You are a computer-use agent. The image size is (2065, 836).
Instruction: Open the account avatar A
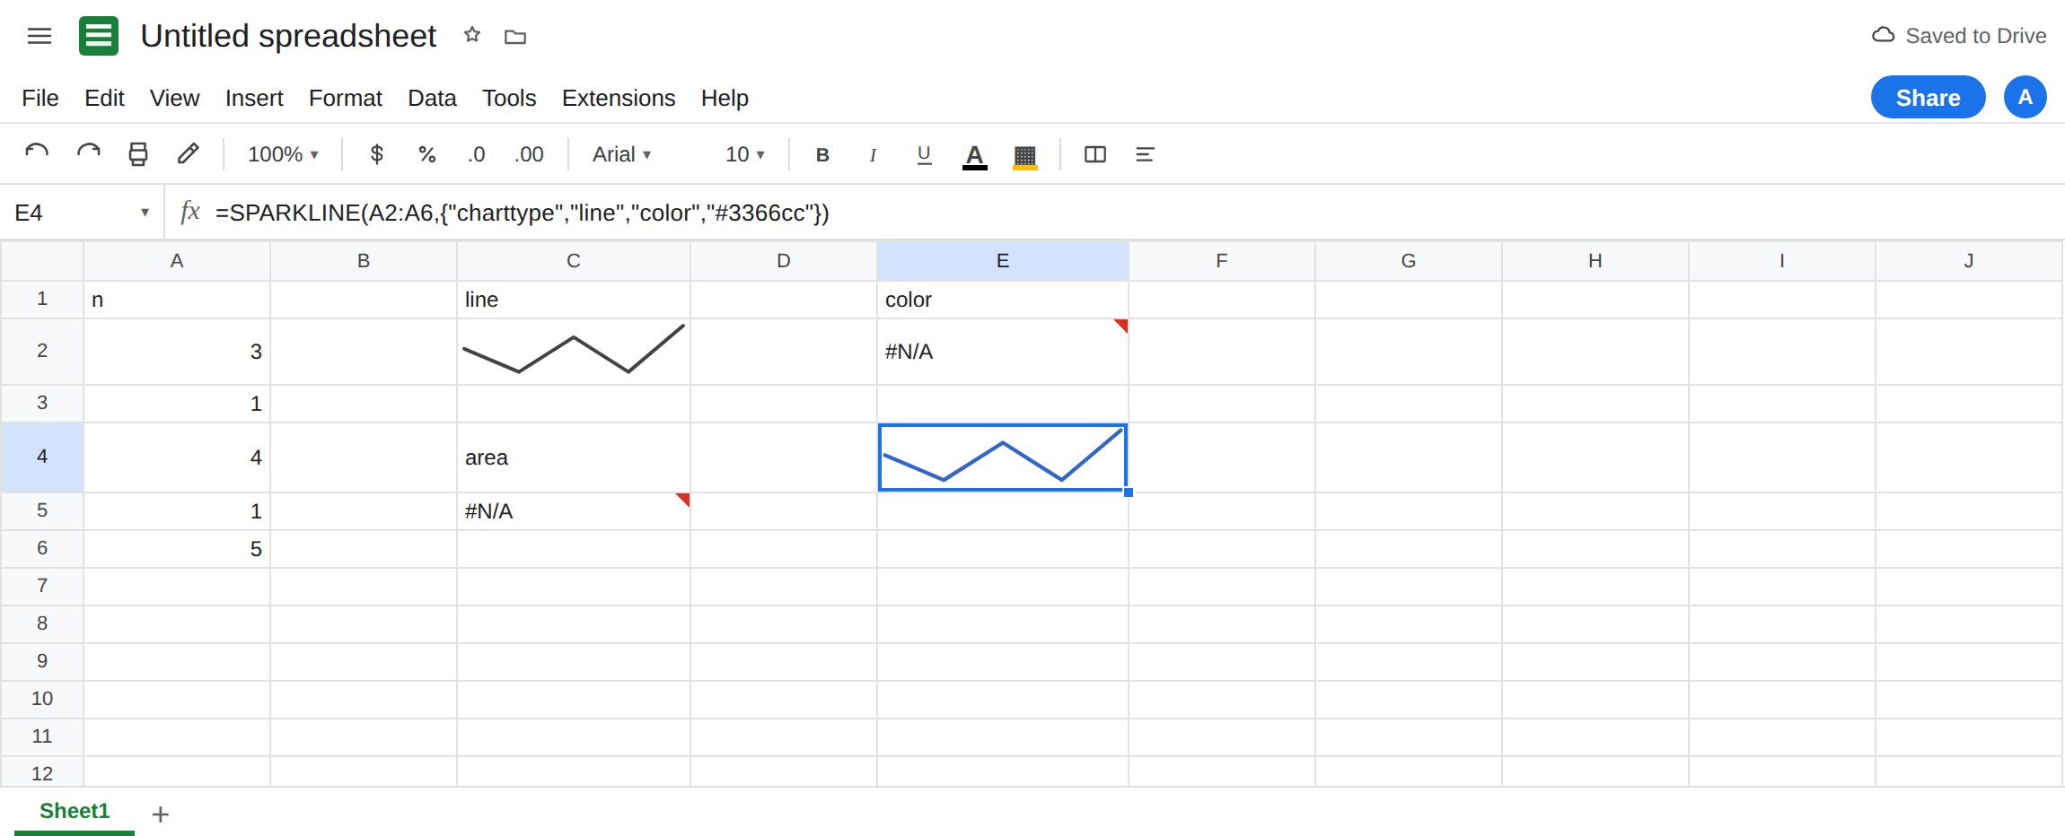coord(2025,97)
